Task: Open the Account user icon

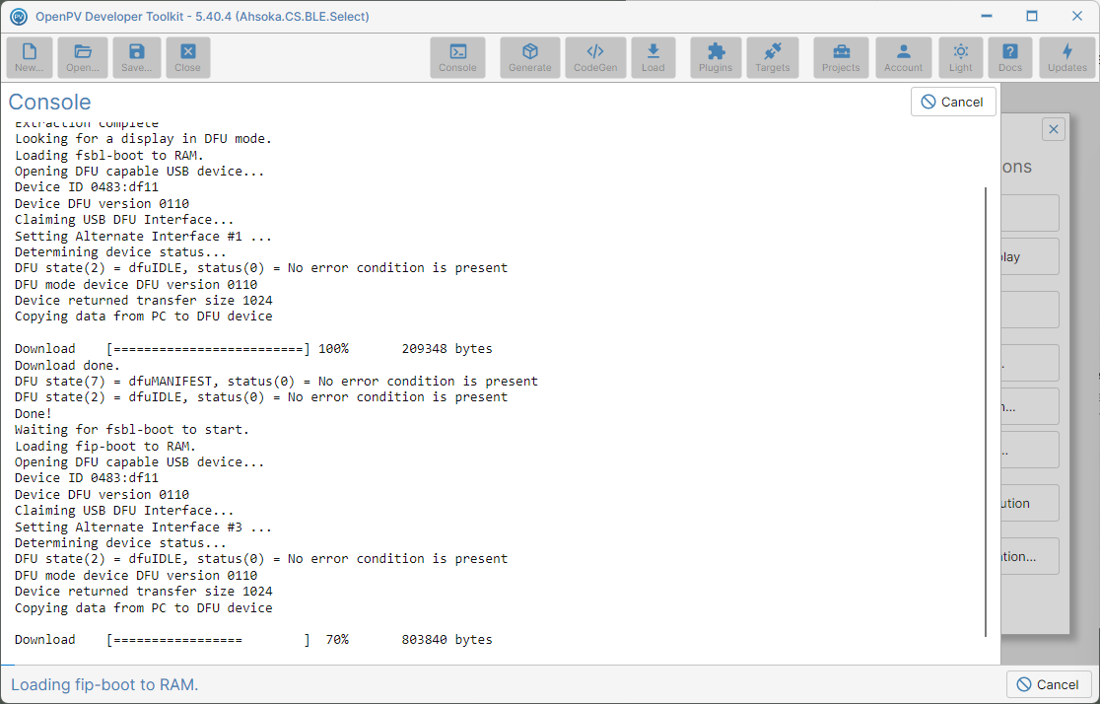Action: pos(903,57)
